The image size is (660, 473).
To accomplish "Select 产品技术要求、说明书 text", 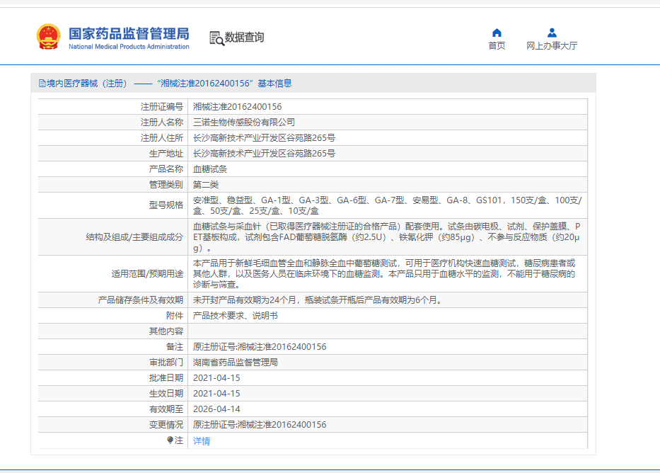I will (x=236, y=316).
